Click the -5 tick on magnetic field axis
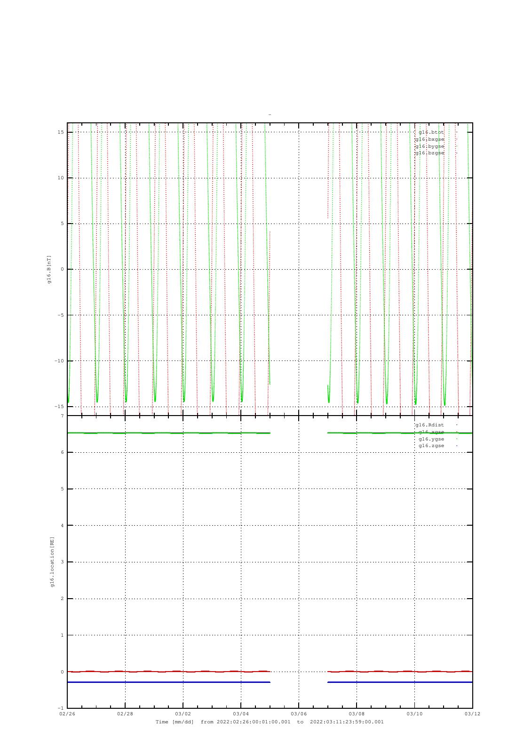Screen dimensions: 532x753 pyautogui.click(x=61, y=315)
